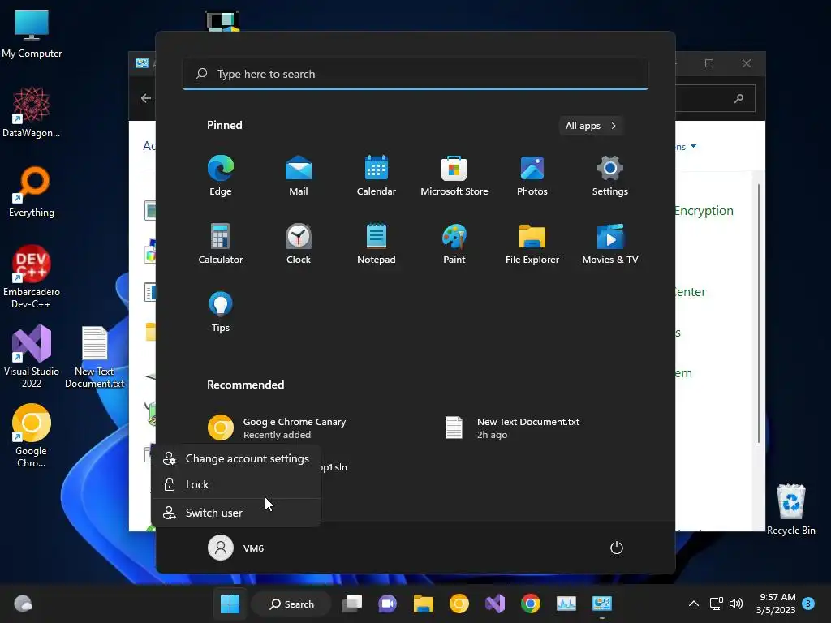831x623 pixels.
Task: Select Embarcadero Dev-C++ desktop shortcut
Action: [32, 277]
